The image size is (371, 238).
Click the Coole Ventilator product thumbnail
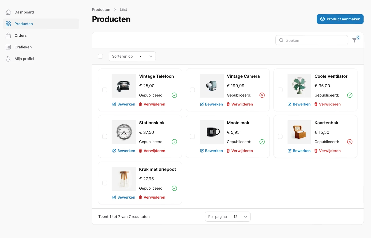click(x=299, y=86)
